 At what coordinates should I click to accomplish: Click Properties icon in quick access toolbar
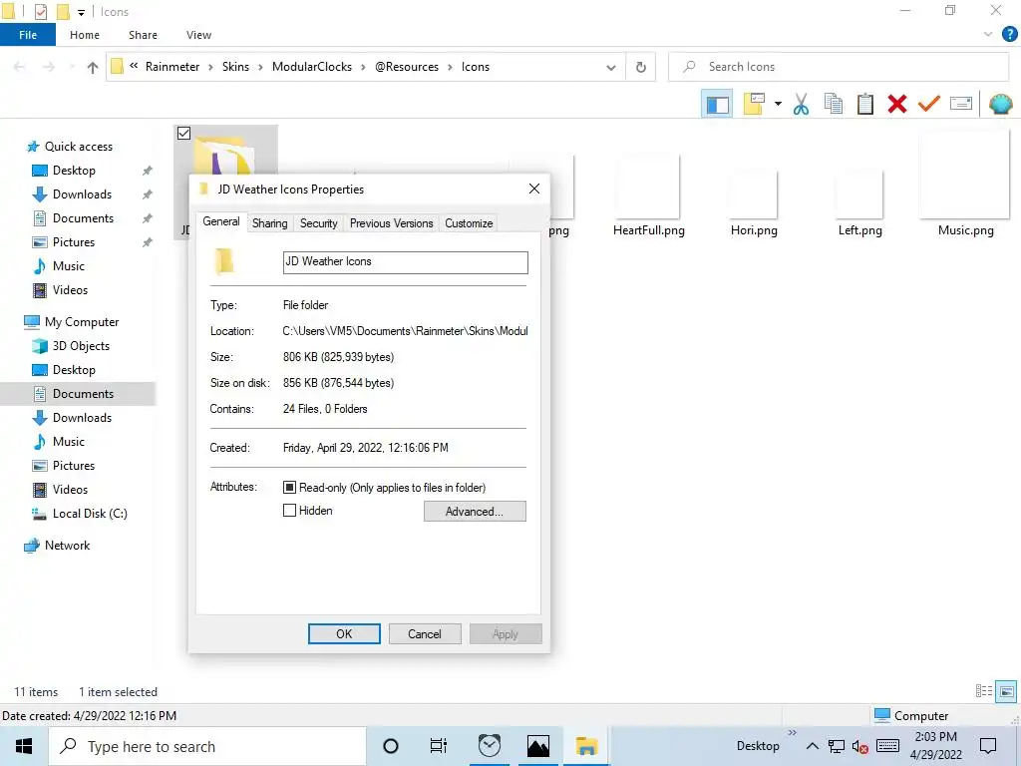(40, 12)
